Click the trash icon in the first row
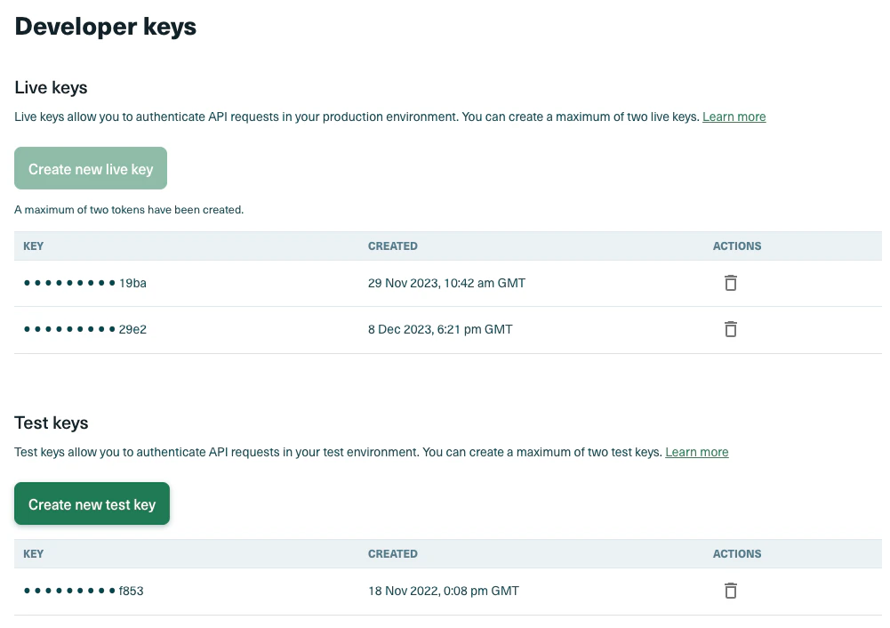 point(730,283)
